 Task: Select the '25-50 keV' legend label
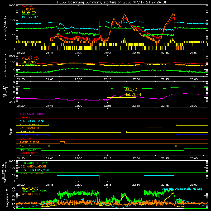(x=29, y=14)
